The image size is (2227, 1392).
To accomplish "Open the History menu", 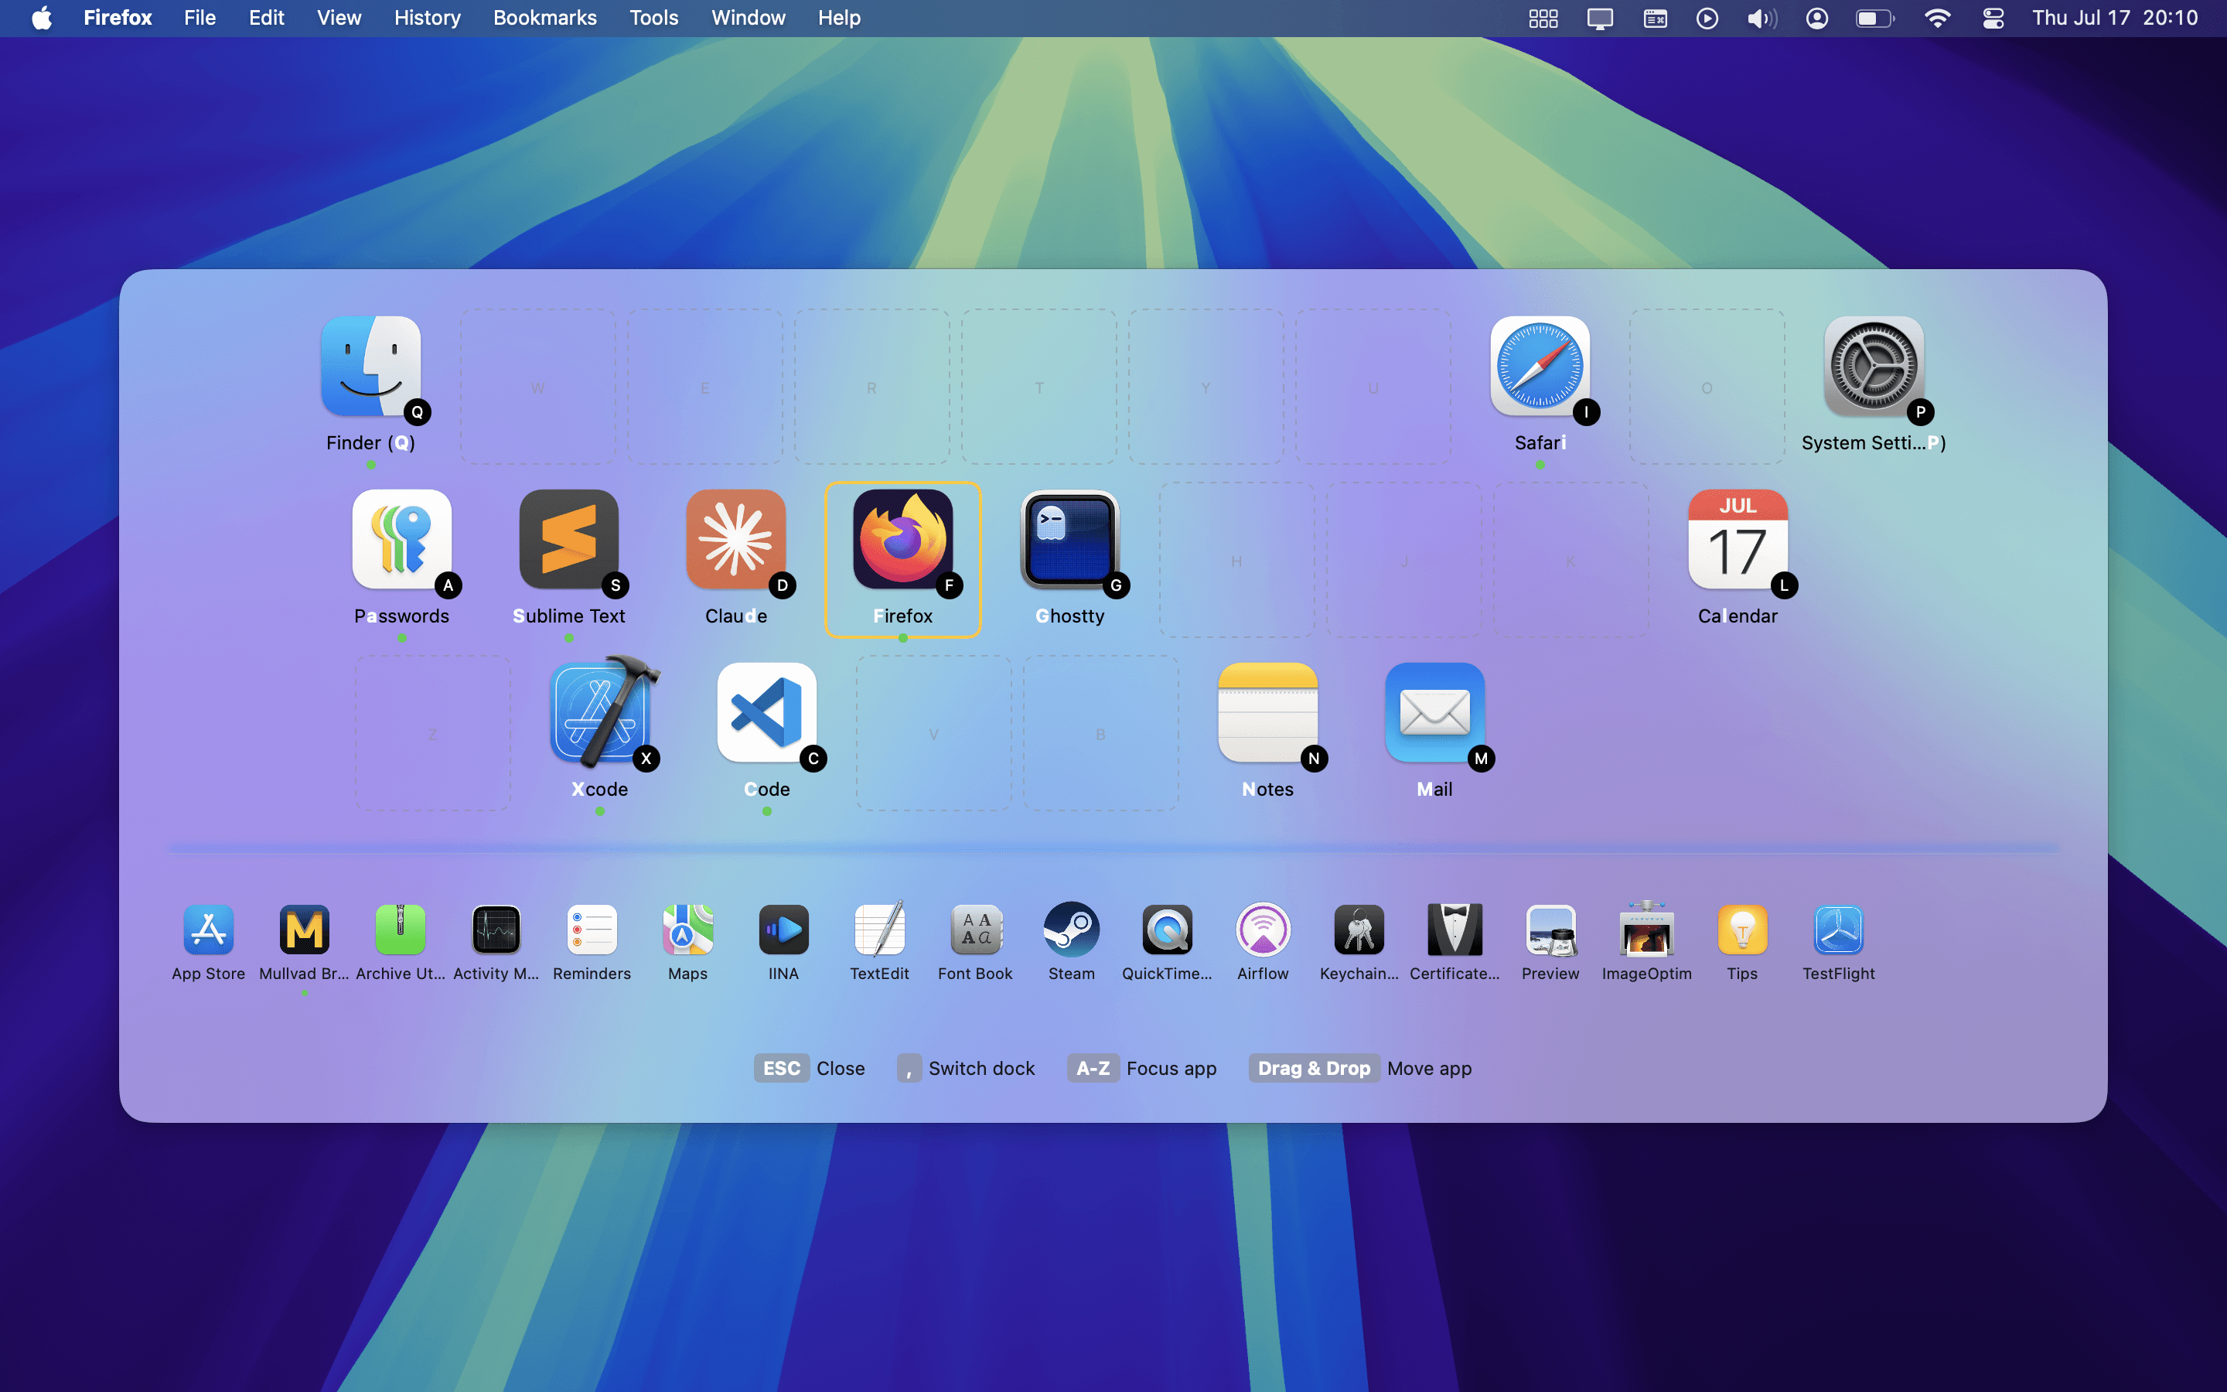I will (x=427, y=18).
